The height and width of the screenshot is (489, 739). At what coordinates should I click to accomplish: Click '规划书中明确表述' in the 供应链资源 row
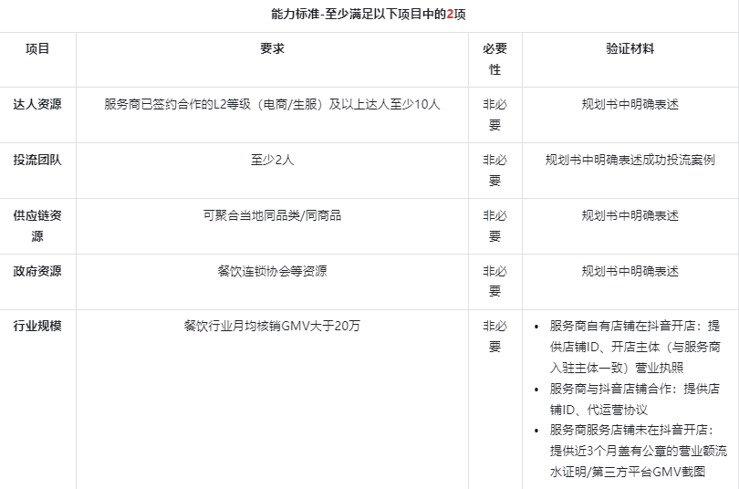pyautogui.click(x=630, y=215)
